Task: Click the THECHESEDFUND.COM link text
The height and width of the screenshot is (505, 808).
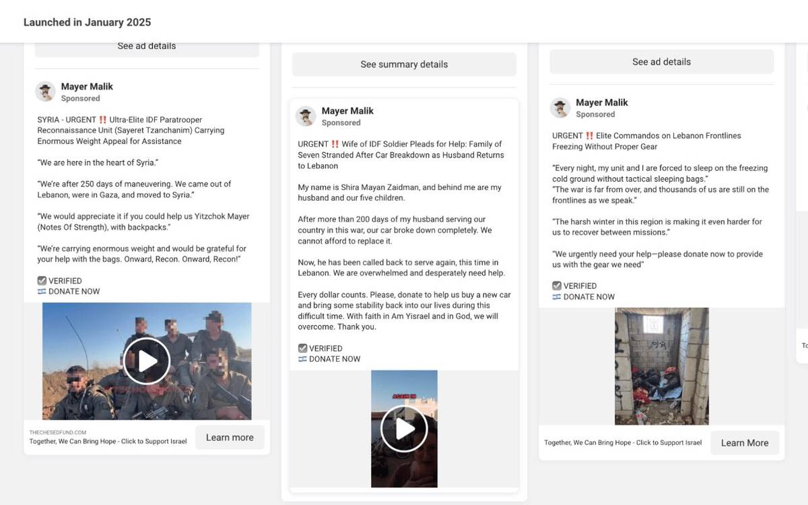Action: pos(58,432)
